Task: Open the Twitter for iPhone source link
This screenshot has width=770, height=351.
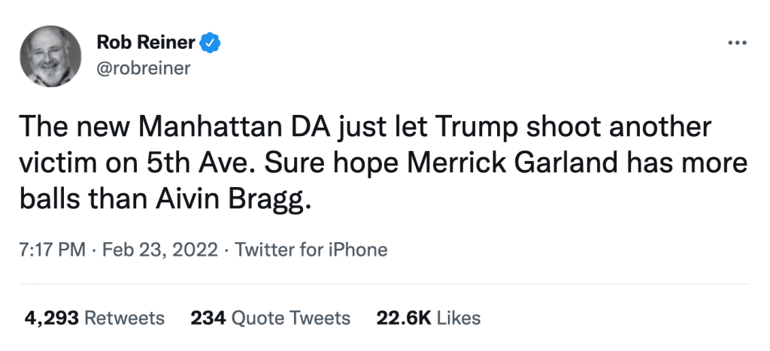Action: (x=311, y=250)
